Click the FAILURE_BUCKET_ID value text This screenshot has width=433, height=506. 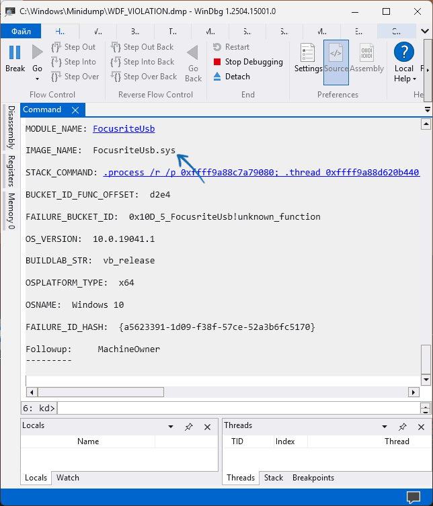(x=225, y=216)
